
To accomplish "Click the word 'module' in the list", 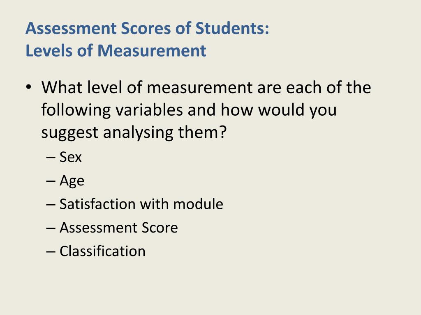I will 198,204.
